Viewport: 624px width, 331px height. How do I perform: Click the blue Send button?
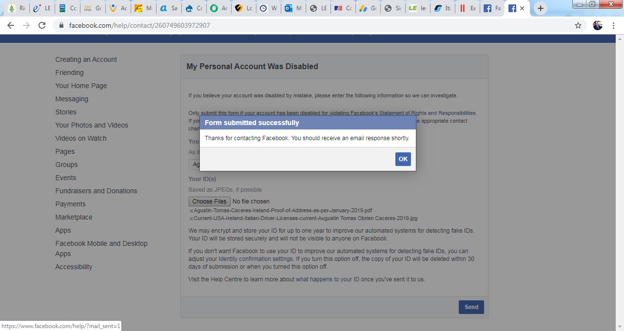[471, 307]
